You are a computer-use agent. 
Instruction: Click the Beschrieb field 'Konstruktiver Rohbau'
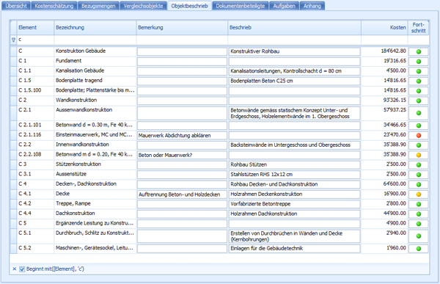[294, 51]
